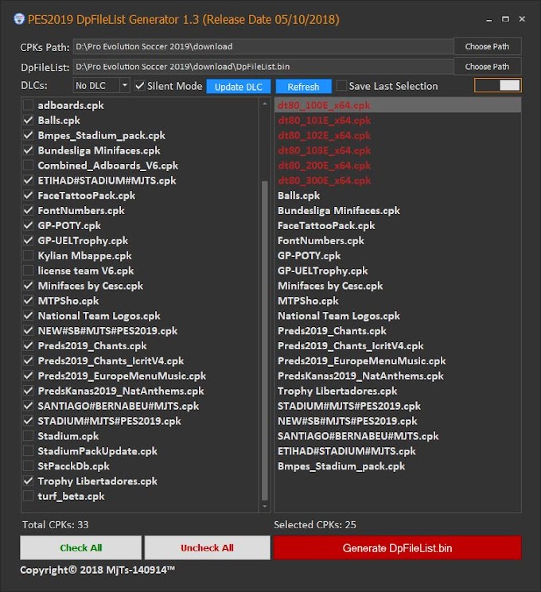Click the PES2019 app logo icon
Image resolution: width=541 pixels, height=592 pixels.
click(x=19, y=19)
